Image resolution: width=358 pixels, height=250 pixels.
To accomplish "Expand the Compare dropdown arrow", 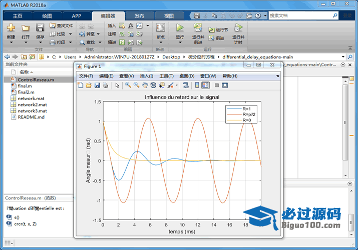I will pyautogui.click(x=70, y=34).
